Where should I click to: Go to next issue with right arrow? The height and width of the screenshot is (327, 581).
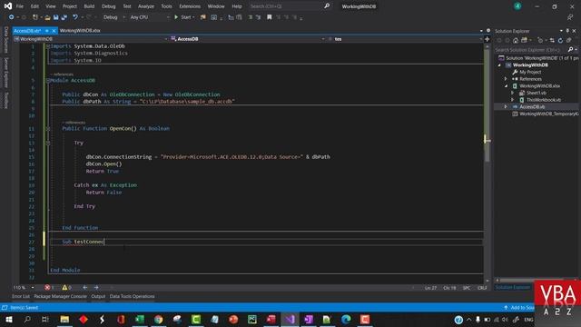point(96,287)
